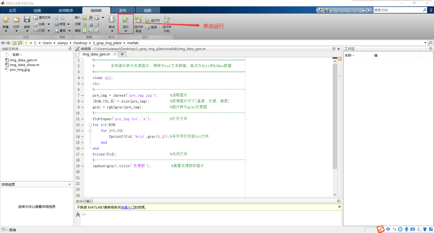Switch to the Plots (绘图) tab

tap(37, 11)
